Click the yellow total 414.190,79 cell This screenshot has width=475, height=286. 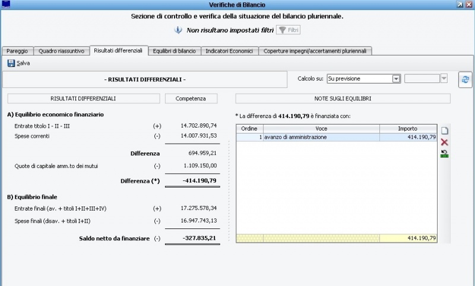(x=408, y=238)
